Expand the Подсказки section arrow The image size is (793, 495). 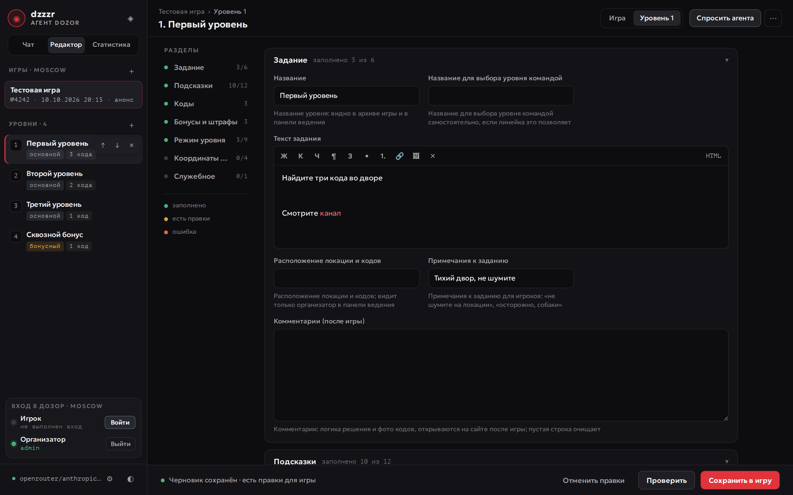pyautogui.click(x=726, y=462)
